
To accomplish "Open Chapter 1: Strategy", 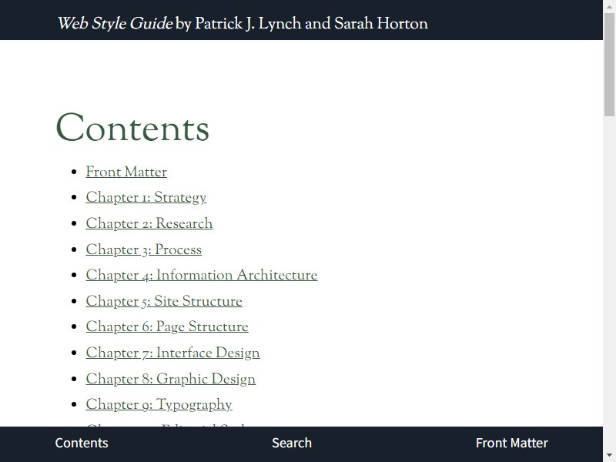I will click(146, 198).
